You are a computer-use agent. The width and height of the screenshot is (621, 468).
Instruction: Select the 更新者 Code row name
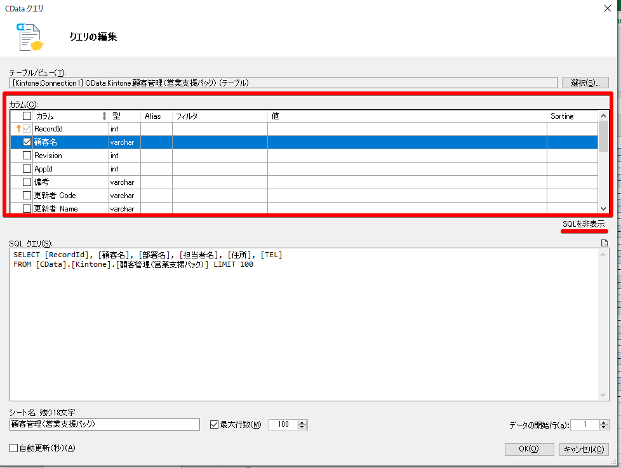(x=55, y=195)
